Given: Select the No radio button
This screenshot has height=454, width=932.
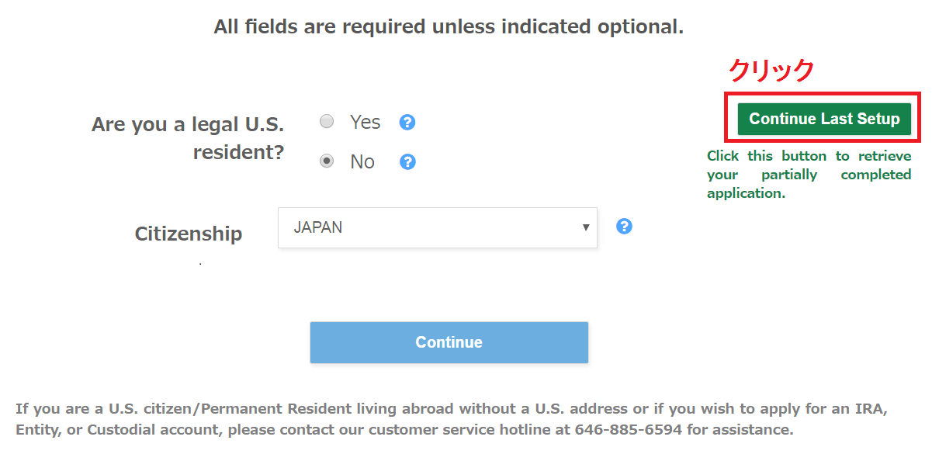Looking at the screenshot, I should pyautogui.click(x=327, y=161).
